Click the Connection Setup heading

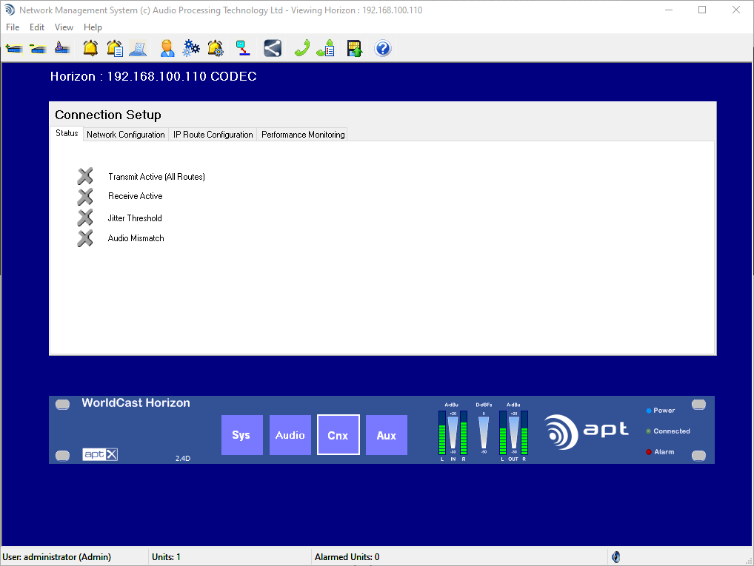(107, 115)
